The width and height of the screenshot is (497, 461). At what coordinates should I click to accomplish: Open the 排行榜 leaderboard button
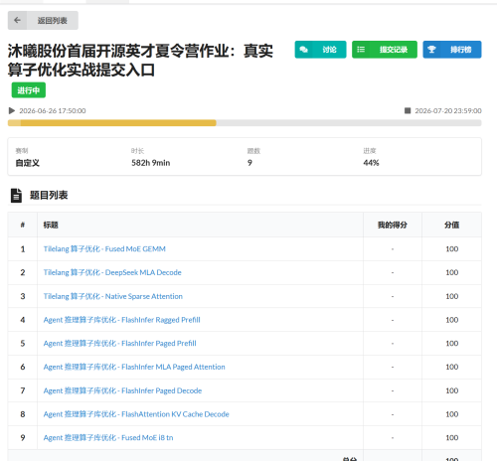pos(452,50)
